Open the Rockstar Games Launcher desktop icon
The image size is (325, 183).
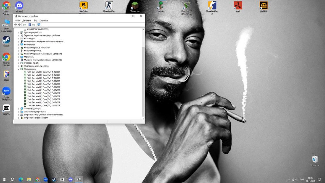pyautogui.click(x=83, y=7)
